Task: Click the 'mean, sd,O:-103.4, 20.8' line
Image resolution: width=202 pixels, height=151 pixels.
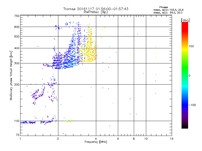Action: pyautogui.click(x=168, y=10)
